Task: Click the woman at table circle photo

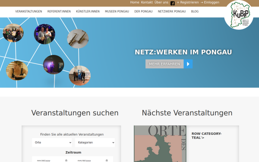Action: tap(17, 70)
